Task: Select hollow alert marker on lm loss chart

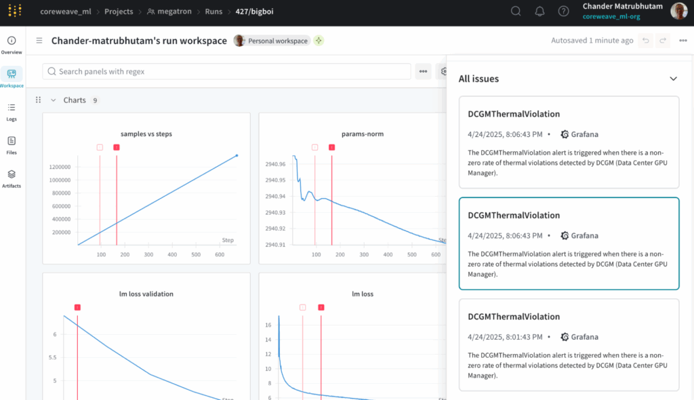Action: pyautogui.click(x=303, y=307)
